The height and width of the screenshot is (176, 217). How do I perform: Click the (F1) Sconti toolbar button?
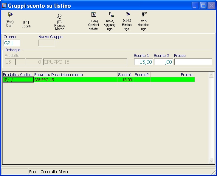[26, 24]
